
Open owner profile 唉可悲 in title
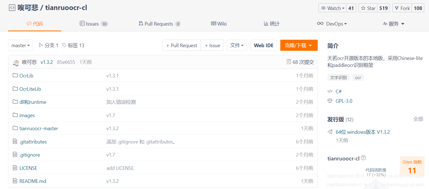[28, 8]
